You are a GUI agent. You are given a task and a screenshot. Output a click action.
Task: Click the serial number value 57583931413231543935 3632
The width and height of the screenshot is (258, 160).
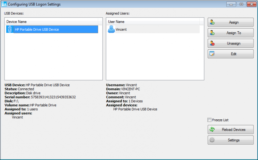[53, 97]
